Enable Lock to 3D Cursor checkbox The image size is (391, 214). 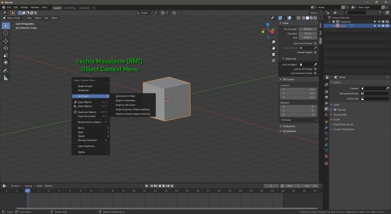pyautogui.click(x=315, y=69)
